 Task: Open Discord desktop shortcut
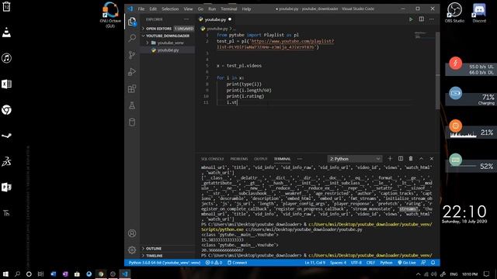tap(479, 12)
